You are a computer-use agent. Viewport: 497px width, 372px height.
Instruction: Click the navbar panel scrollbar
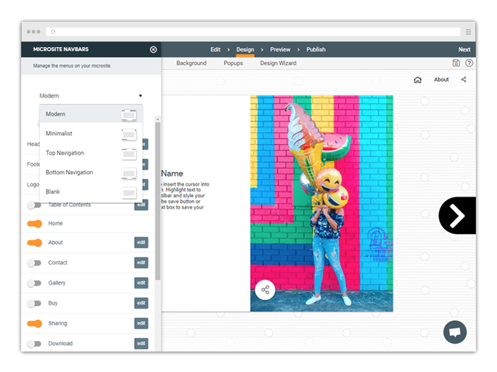(158, 201)
